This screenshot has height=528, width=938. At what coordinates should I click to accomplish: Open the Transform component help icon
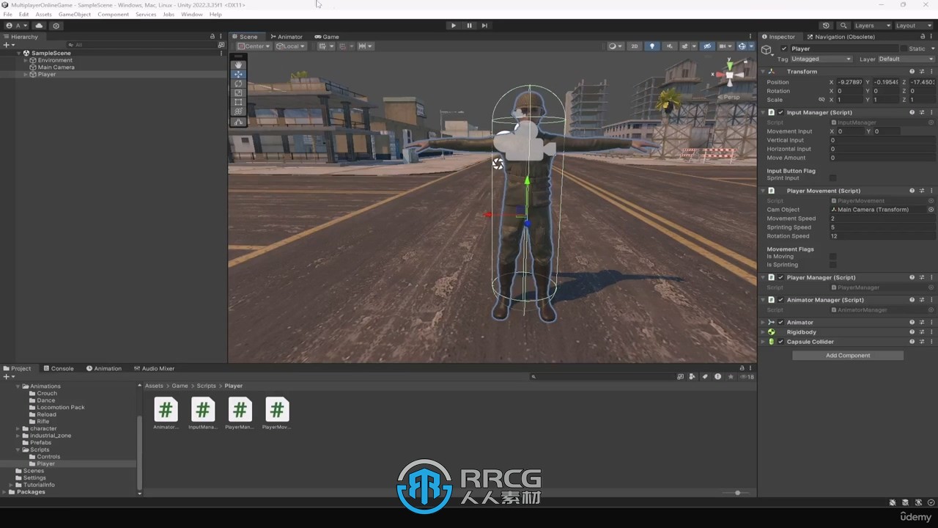point(912,71)
